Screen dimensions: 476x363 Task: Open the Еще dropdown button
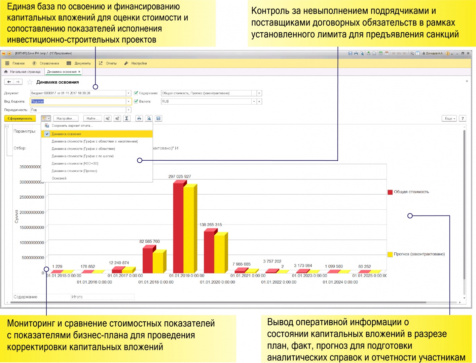click(449, 118)
